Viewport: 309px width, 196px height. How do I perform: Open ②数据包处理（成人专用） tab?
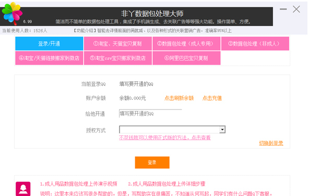pos(186,43)
